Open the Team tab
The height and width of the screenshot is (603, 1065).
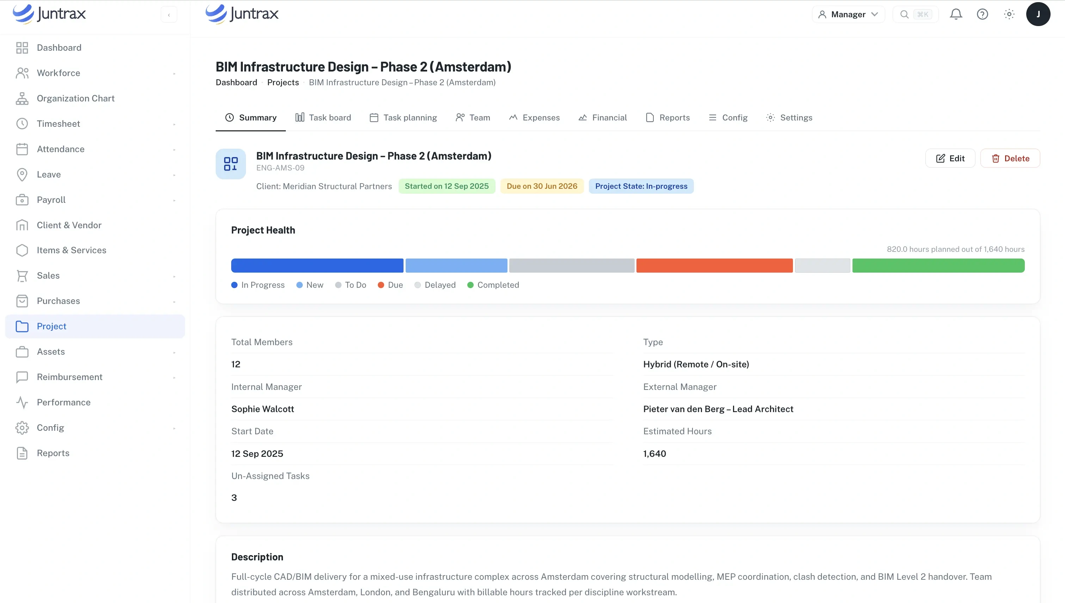coord(472,118)
